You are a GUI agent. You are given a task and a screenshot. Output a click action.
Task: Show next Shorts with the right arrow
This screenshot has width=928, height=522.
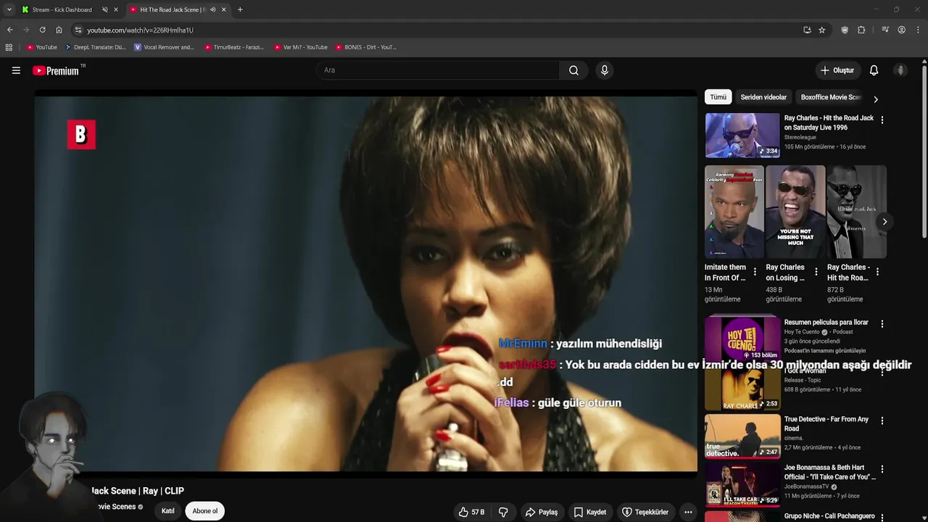(x=884, y=222)
